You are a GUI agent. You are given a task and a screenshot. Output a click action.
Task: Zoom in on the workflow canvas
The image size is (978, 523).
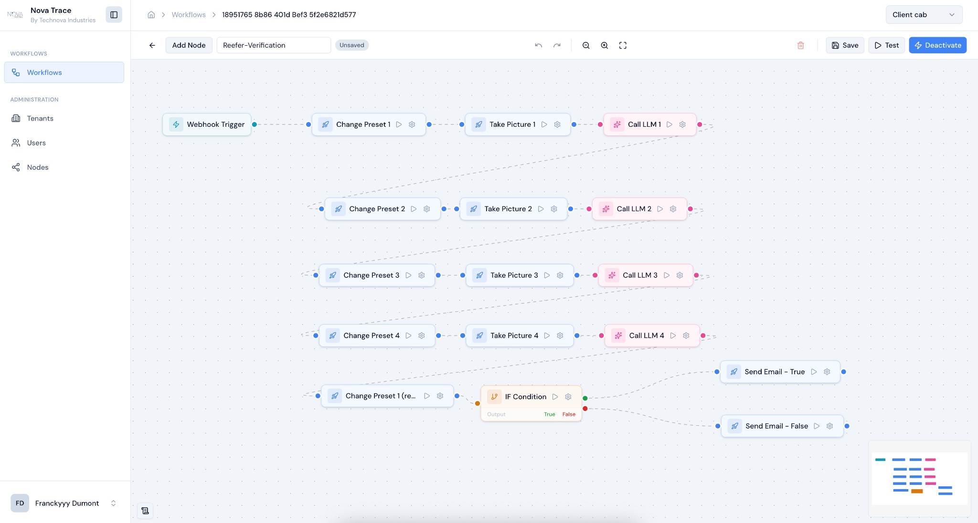point(604,45)
